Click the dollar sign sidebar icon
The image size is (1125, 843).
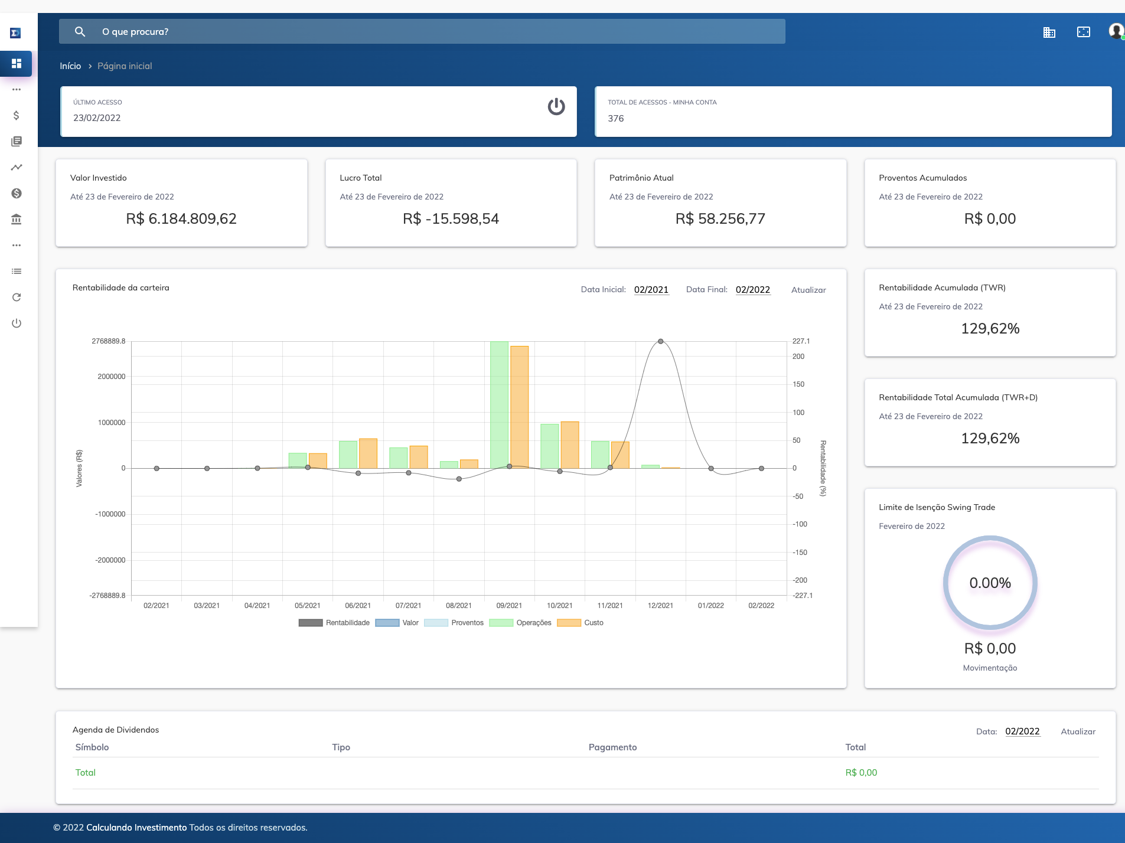pyautogui.click(x=17, y=115)
